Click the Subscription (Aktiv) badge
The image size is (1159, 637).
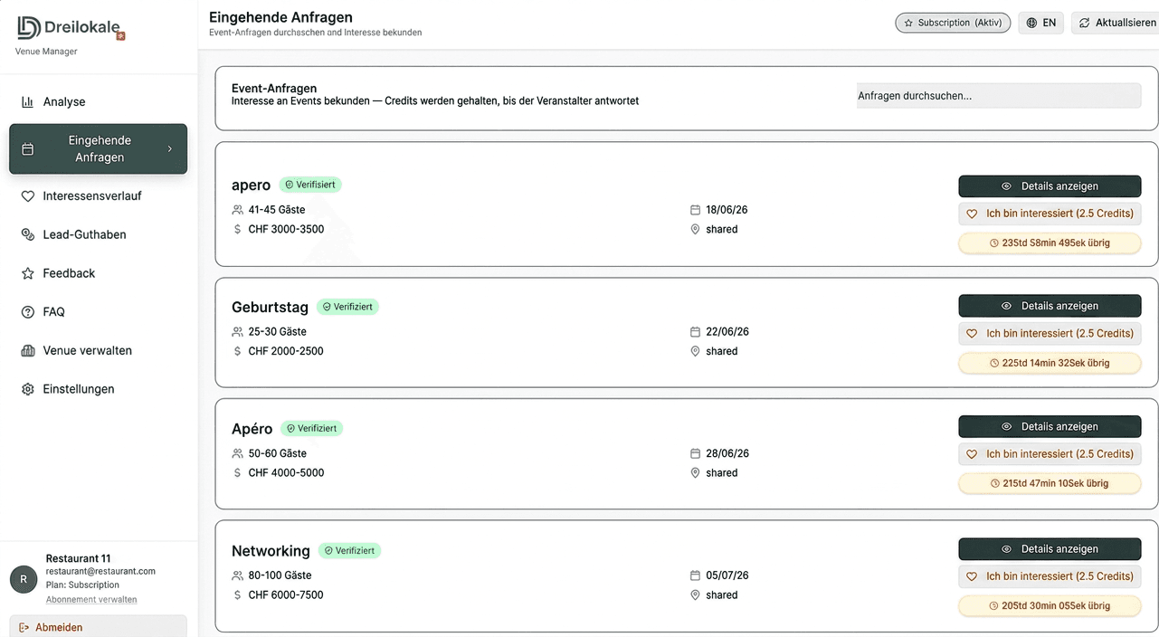[954, 23]
